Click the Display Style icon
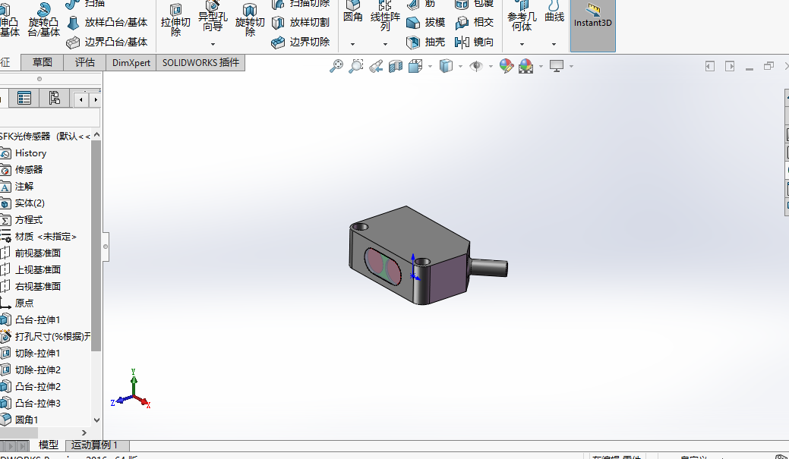The width and height of the screenshot is (789, 459). pyautogui.click(x=446, y=66)
